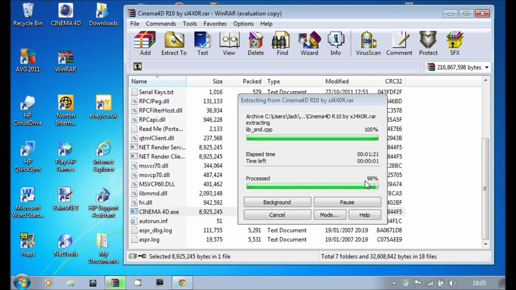Click the Background button in extraction dialog

pos(277,202)
